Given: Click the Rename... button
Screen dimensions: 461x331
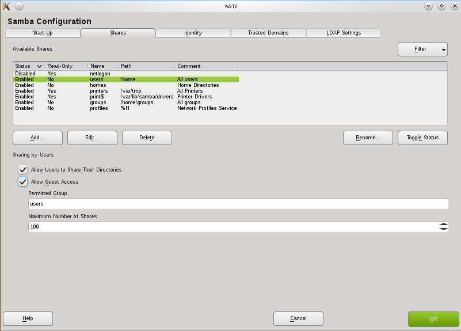Looking at the screenshot, I should point(368,138).
